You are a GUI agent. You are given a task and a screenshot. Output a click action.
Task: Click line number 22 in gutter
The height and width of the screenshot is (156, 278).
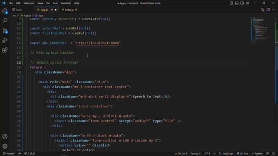click(x=19, y=82)
